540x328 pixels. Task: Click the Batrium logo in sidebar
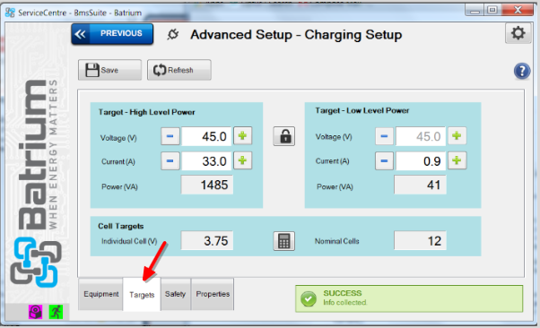pos(37,184)
